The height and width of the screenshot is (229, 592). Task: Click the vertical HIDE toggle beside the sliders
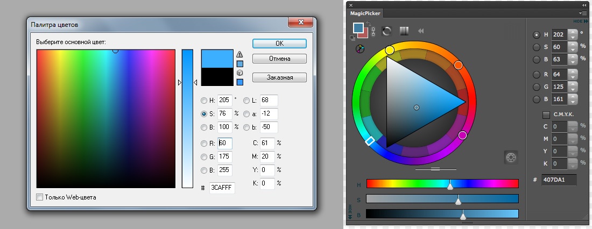click(350, 211)
